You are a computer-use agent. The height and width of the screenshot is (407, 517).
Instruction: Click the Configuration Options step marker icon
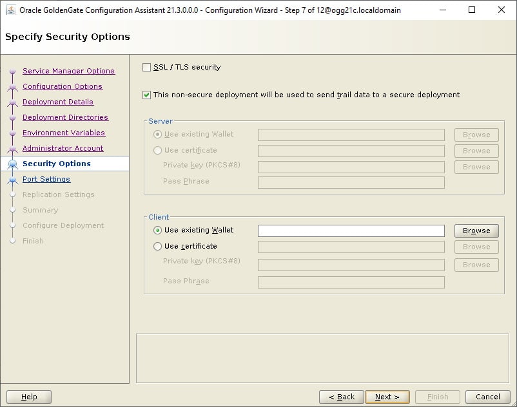click(x=12, y=87)
